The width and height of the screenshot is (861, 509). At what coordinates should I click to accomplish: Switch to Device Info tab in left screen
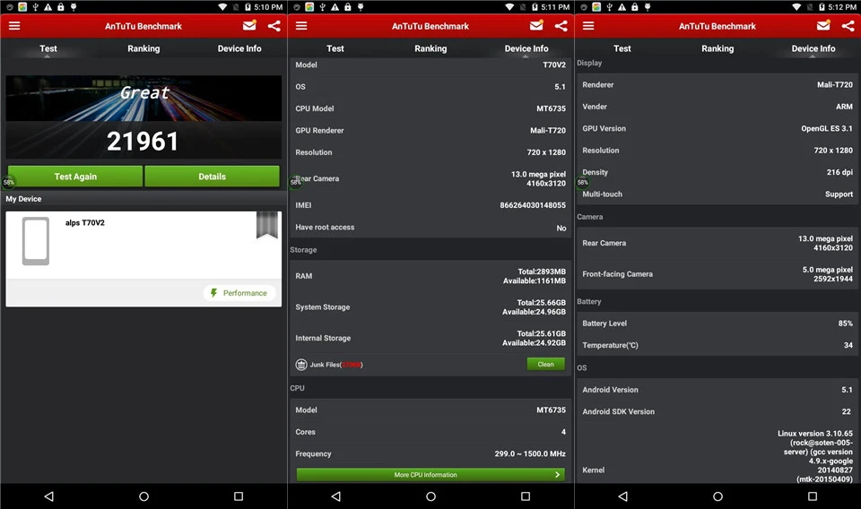click(239, 48)
